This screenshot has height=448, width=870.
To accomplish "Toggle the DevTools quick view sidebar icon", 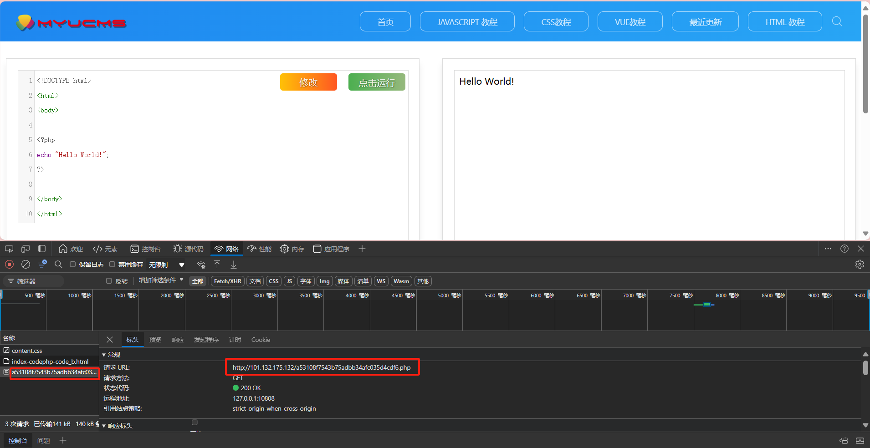I will [42, 249].
